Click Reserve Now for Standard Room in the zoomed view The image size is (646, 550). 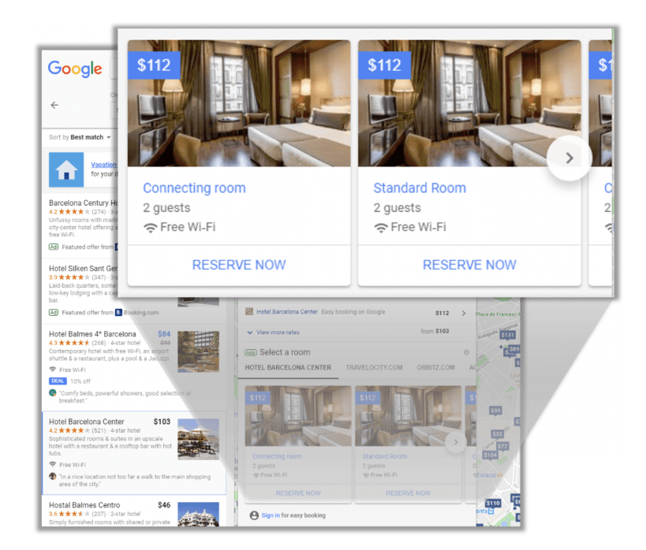[x=469, y=265]
